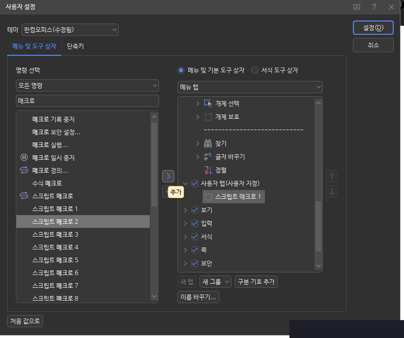Expand the 보기 tree node

coord(185,210)
